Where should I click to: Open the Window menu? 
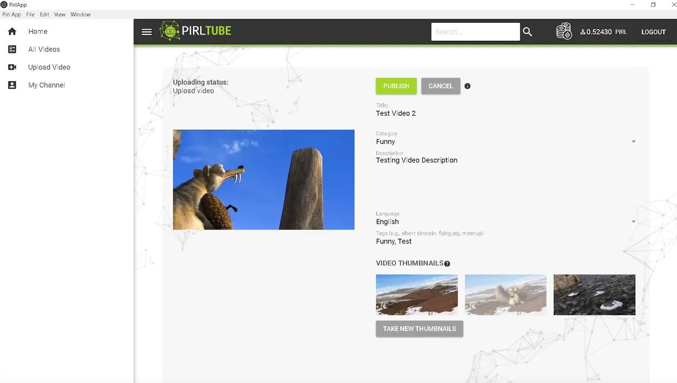(x=80, y=15)
